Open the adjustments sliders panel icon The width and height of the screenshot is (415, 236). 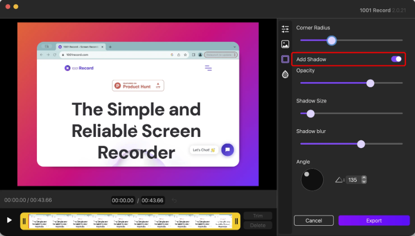(x=285, y=29)
